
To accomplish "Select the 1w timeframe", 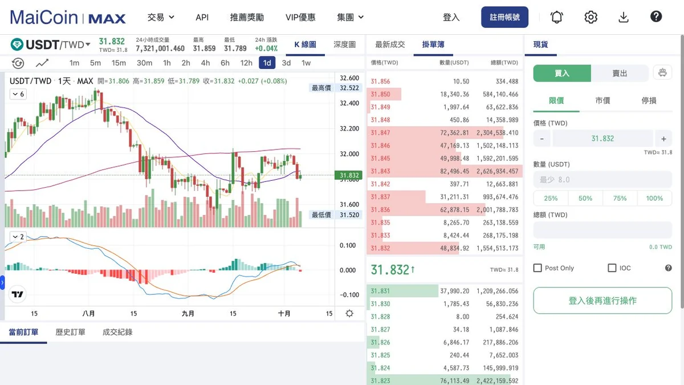I will pos(306,63).
